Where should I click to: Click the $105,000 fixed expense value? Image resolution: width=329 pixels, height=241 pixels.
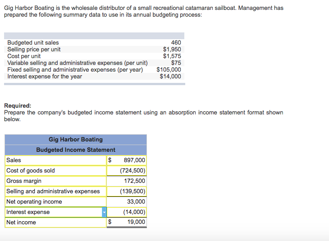pyautogui.click(x=169, y=69)
